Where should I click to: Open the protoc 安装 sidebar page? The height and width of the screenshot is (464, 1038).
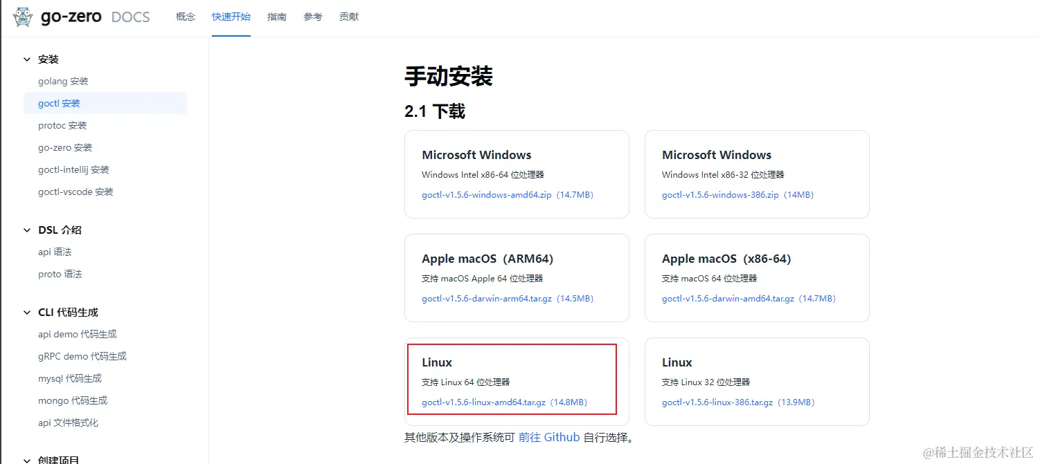tap(62, 125)
